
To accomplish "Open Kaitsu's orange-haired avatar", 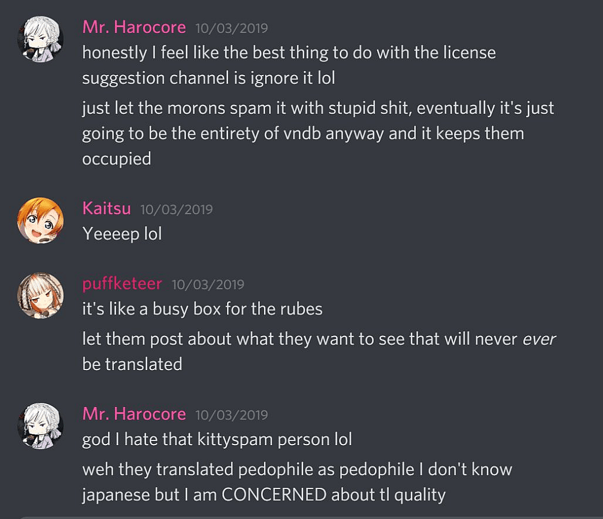I will 40,221.
